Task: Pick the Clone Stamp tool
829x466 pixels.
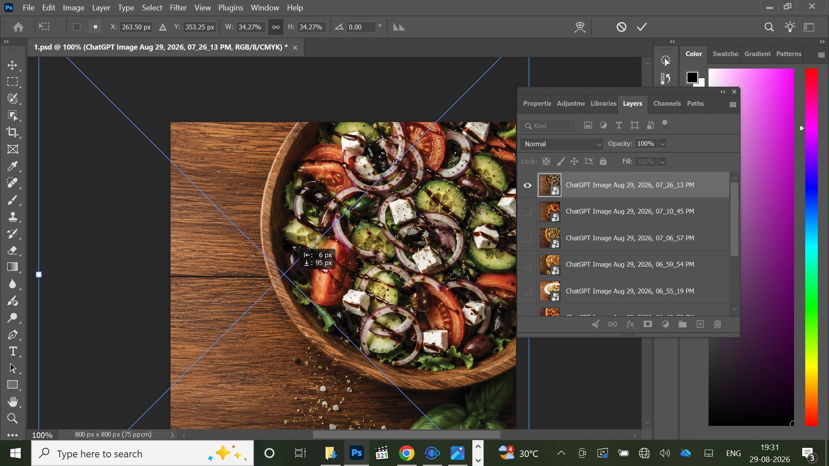Action: pos(13,217)
